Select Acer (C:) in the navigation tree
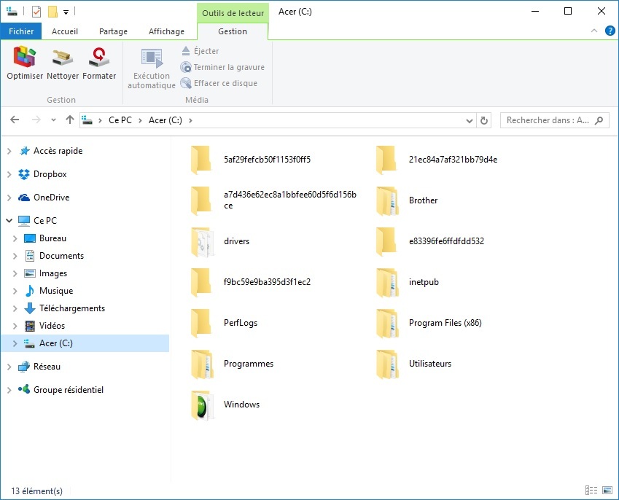This screenshot has width=619, height=500. click(85, 343)
